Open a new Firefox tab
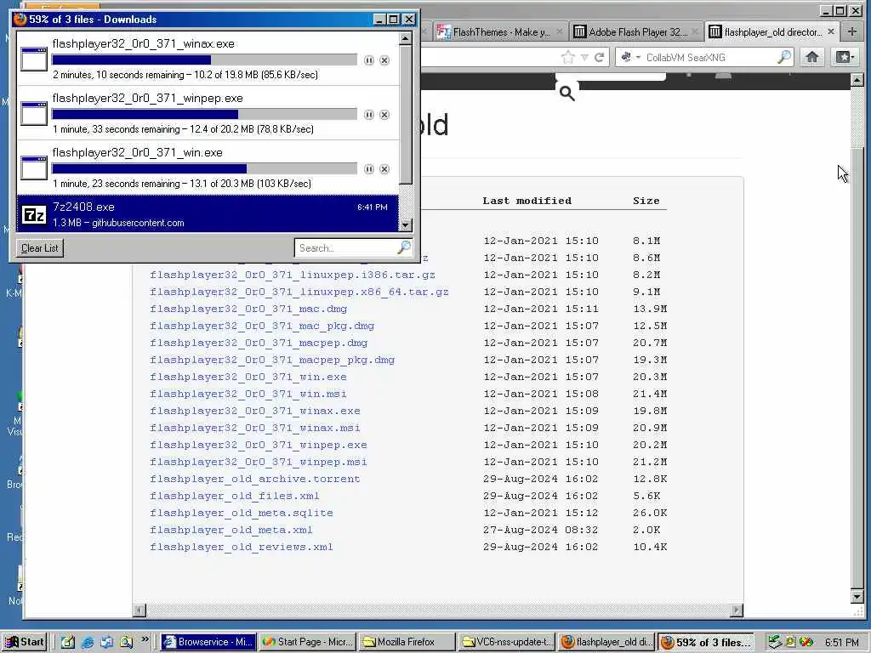Viewport: 871px width, 653px height. pos(852,31)
